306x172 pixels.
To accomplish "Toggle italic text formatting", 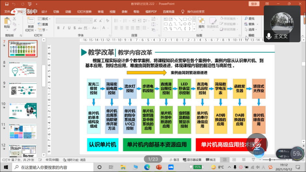I will pos(63,28).
